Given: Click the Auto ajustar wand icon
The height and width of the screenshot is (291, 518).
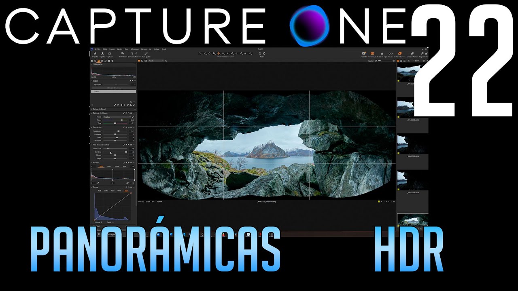Looking at the screenshot, I should [146, 53].
